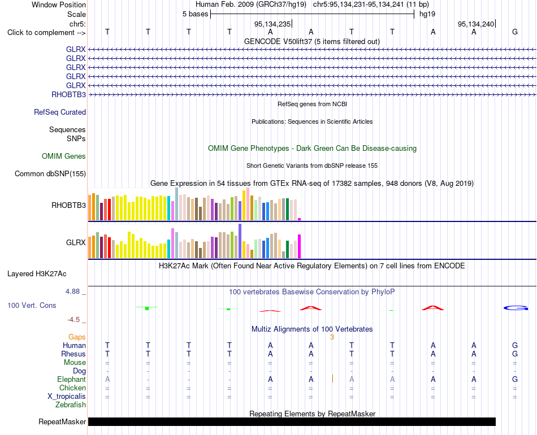Click the G base in the Rhesus row
Screen dimensions: 537x435
coord(515,354)
